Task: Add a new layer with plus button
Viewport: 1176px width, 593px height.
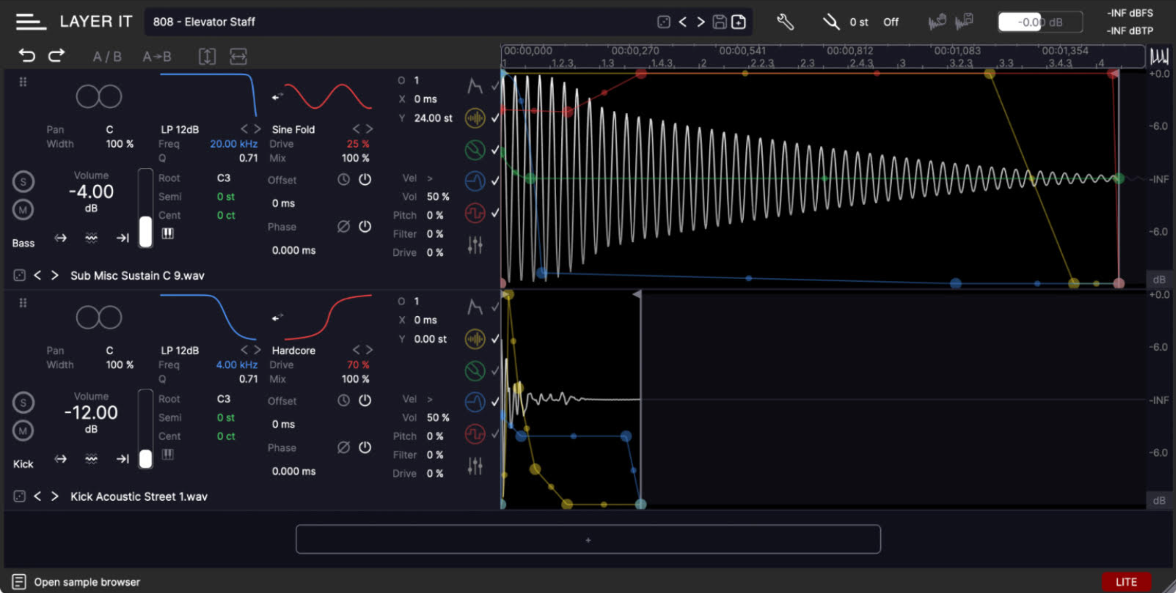Action: (588, 539)
